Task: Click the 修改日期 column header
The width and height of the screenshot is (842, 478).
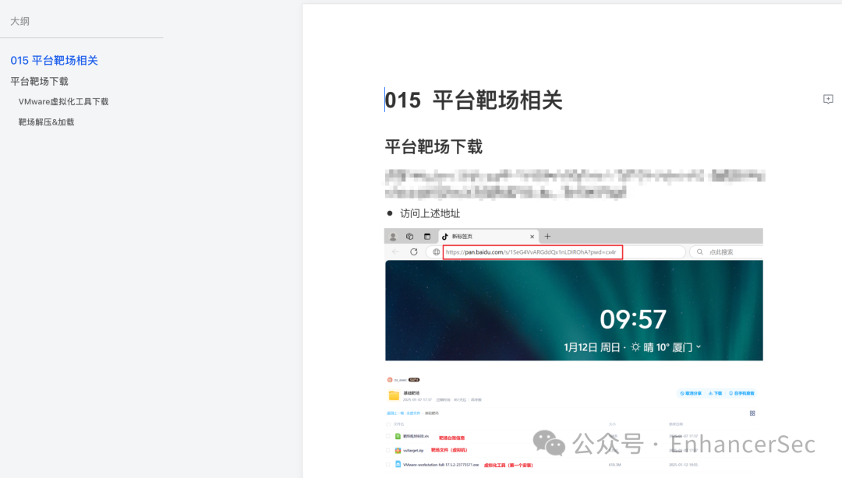Action: click(x=675, y=424)
